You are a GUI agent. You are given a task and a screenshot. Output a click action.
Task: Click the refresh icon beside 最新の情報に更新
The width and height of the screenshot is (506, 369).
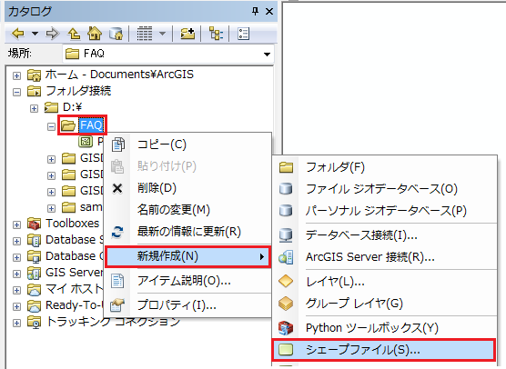coord(117,232)
